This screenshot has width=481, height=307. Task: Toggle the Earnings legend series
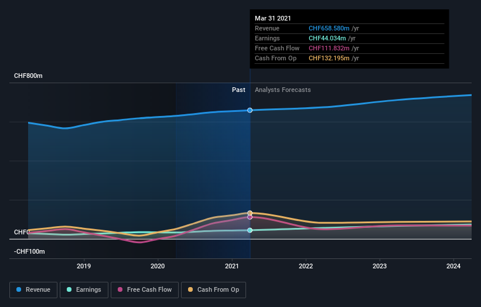[x=84, y=290]
